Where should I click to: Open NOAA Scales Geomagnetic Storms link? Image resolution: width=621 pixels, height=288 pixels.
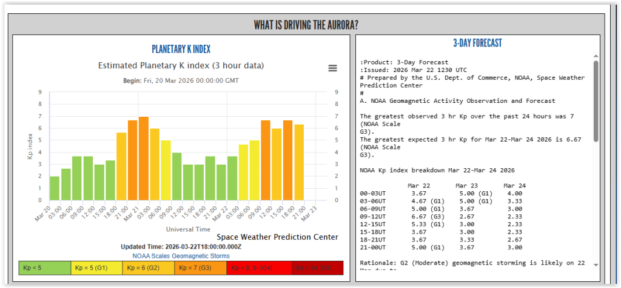[181, 256]
